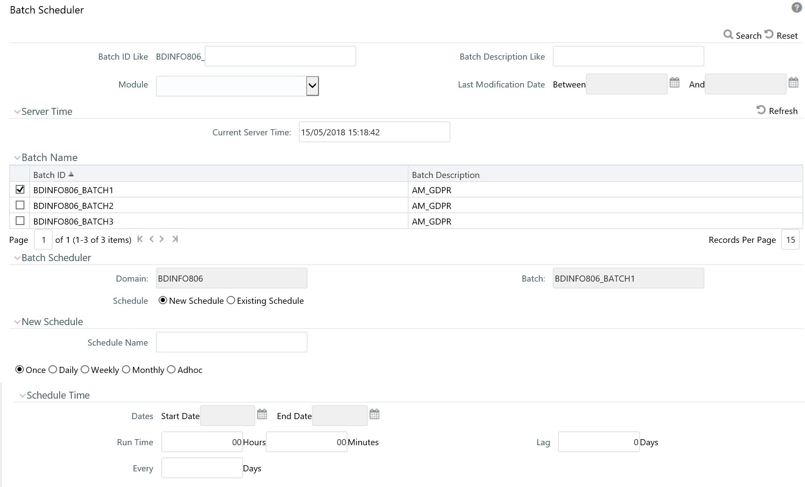The width and height of the screenshot is (805, 487).
Task: Click the Refresh server time icon
Action: tap(761, 110)
